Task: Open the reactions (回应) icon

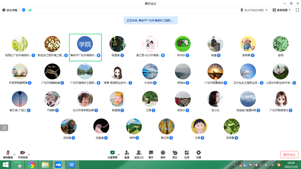Action: click(175, 155)
